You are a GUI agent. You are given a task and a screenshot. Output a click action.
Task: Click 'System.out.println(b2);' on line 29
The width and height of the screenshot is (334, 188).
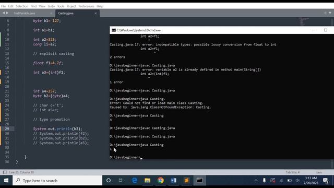click(x=57, y=129)
